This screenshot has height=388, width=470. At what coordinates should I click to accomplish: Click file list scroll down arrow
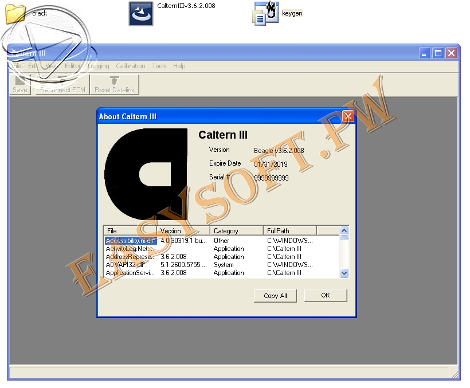pos(344,273)
